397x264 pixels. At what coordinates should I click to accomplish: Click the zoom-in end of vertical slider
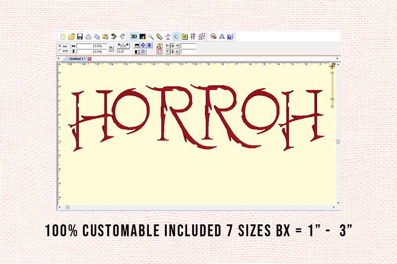pos(332,73)
